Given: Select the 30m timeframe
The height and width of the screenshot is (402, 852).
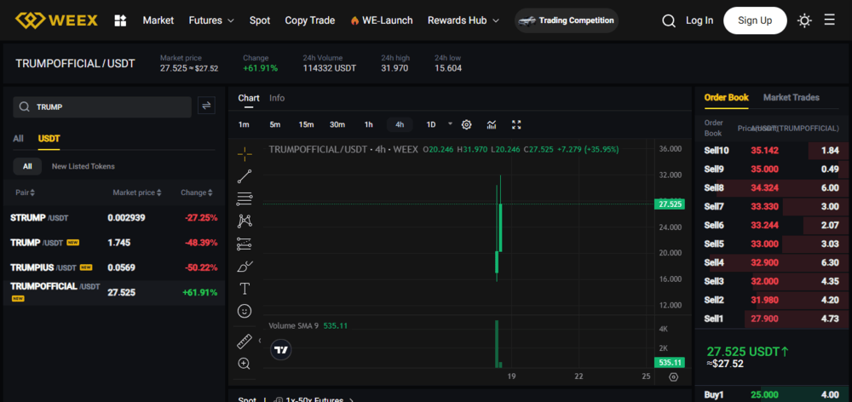Looking at the screenshot, I should [x=337, y=125].
